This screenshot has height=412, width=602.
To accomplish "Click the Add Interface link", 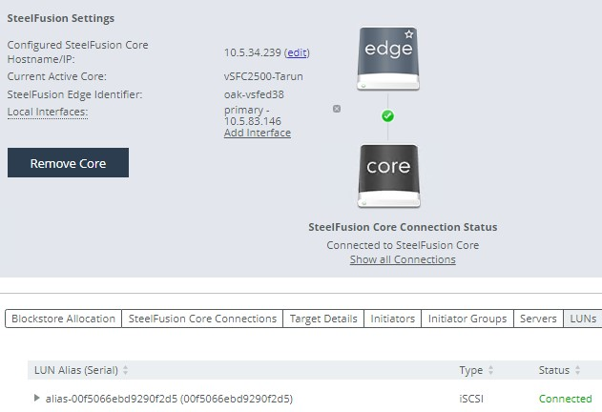I will coord(258,133).
